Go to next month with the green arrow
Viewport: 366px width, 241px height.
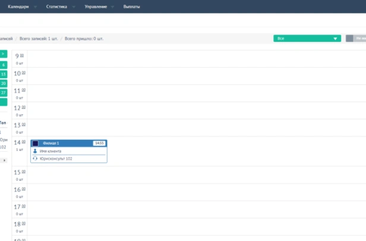(4, 54)
